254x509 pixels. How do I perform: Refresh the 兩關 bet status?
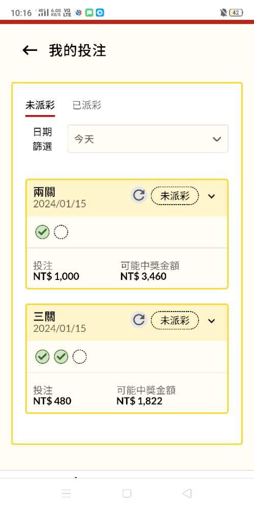(x=139, y=196)
